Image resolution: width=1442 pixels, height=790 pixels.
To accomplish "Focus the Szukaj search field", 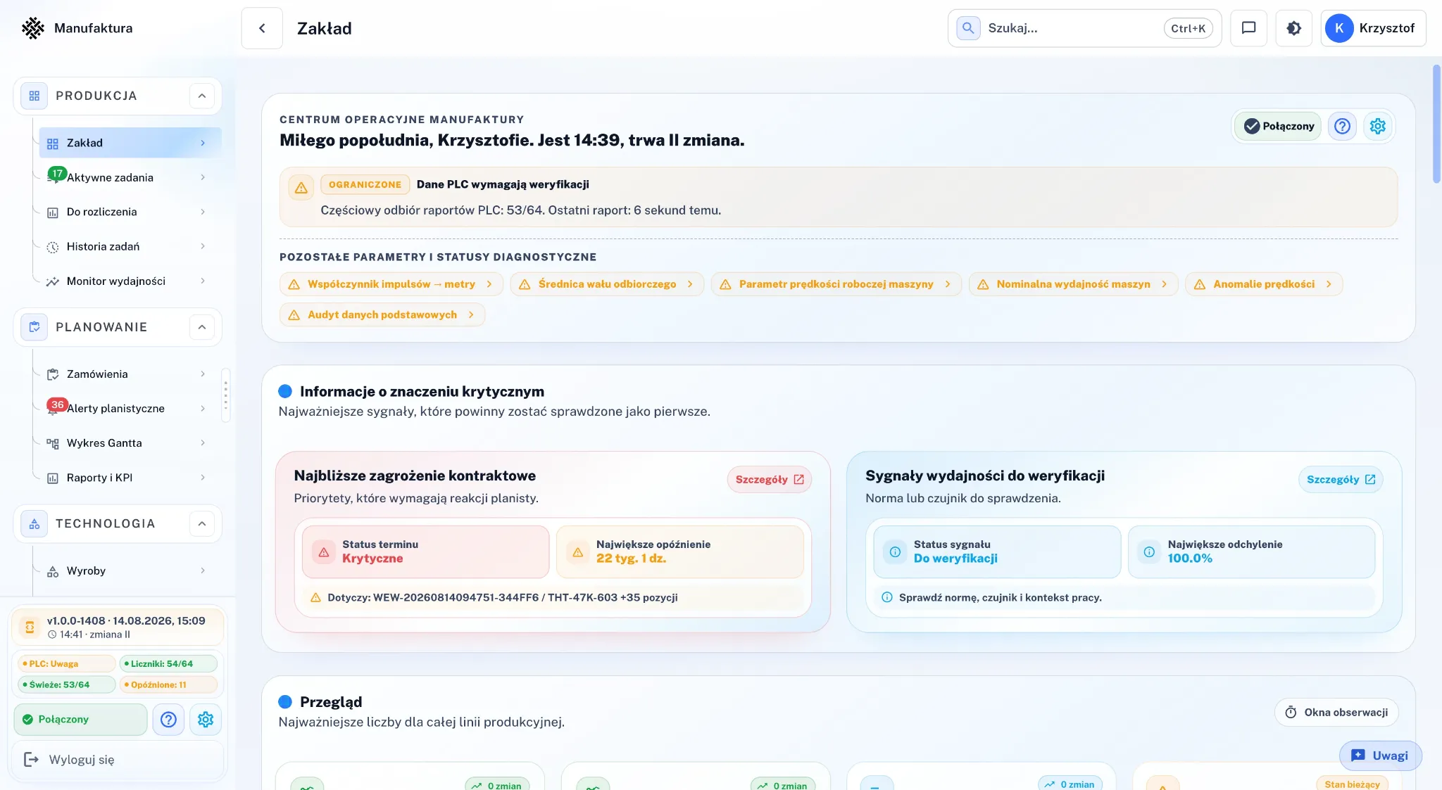I will point(1084,28).
